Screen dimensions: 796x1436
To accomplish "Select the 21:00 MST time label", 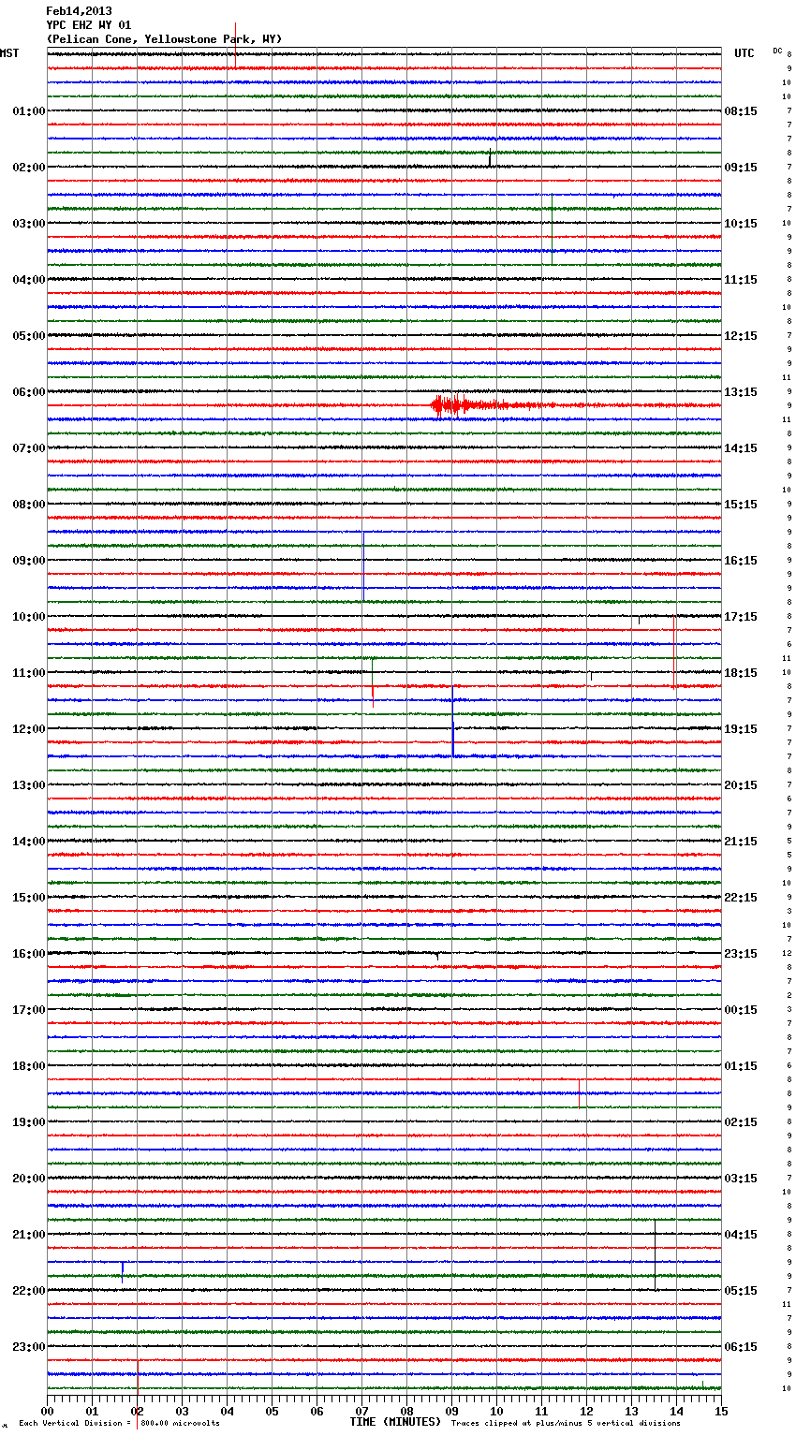I will (29, 1235).
